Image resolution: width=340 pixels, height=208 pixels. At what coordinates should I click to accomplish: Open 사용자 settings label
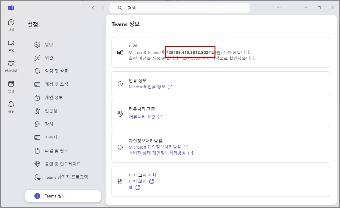point(51,137)
